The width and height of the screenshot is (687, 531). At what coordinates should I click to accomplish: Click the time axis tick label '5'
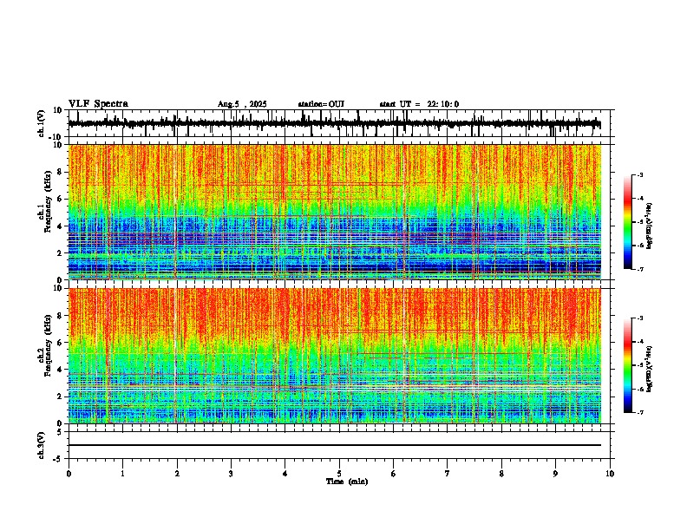[x=339, y=474]
